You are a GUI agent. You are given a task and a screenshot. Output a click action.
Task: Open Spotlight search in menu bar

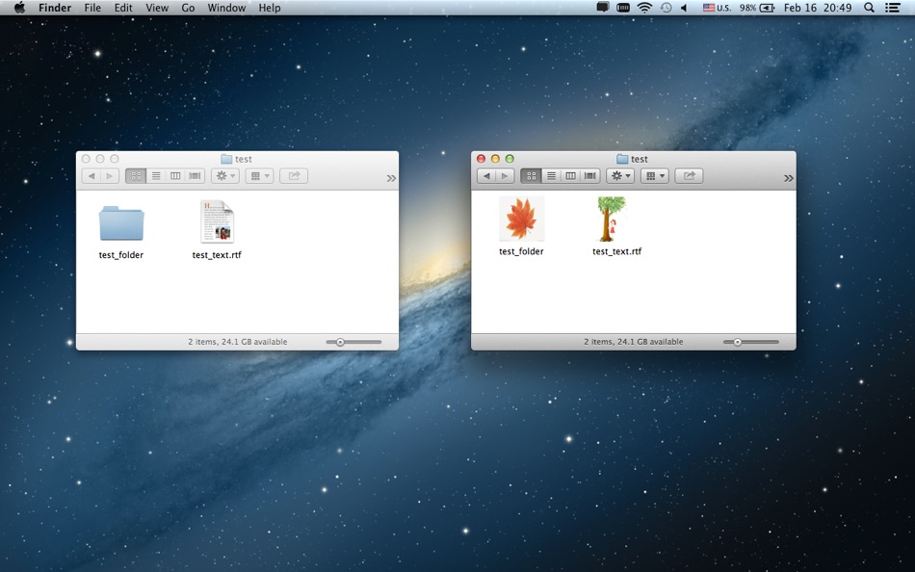tap(869, 8)
